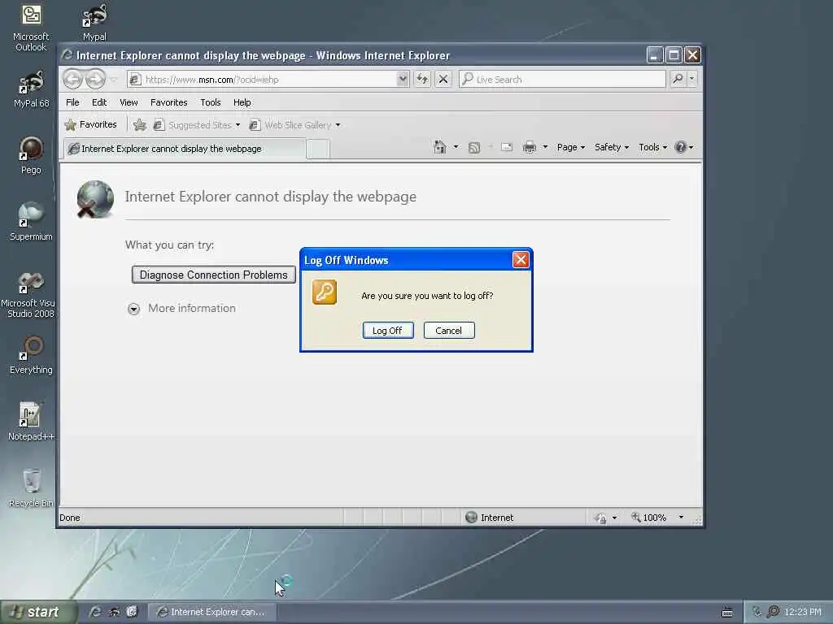Expand More information section
Image resolution: width=833 pixels, height=624 pixels.
pyautogui.click(x=134, y=309)
